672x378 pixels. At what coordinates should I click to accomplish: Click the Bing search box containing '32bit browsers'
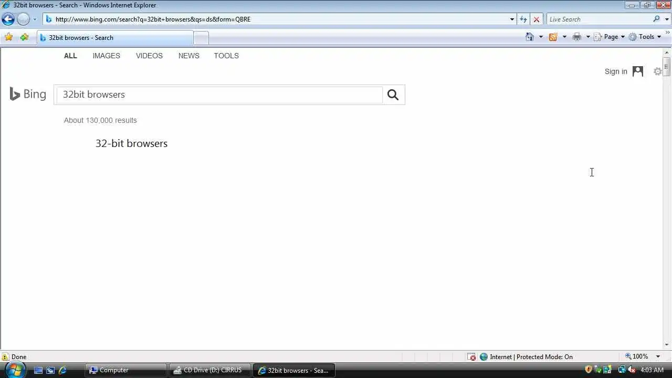(x=219, y=94)
